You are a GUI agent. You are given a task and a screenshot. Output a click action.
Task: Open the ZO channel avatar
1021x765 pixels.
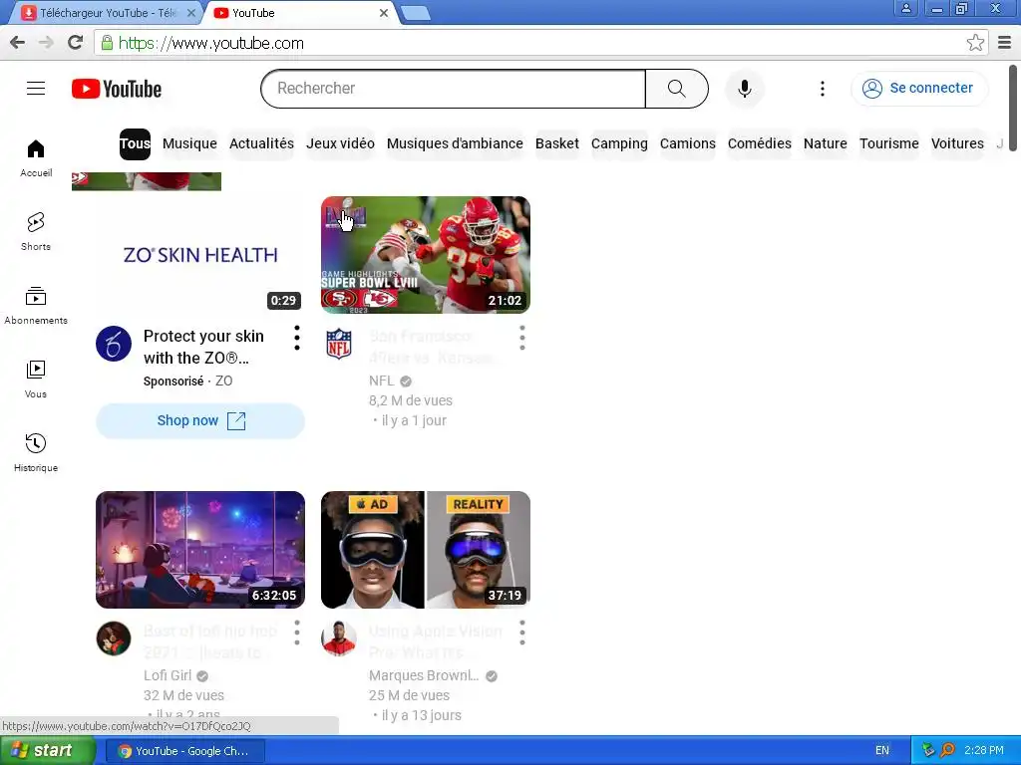pos(114,344)
